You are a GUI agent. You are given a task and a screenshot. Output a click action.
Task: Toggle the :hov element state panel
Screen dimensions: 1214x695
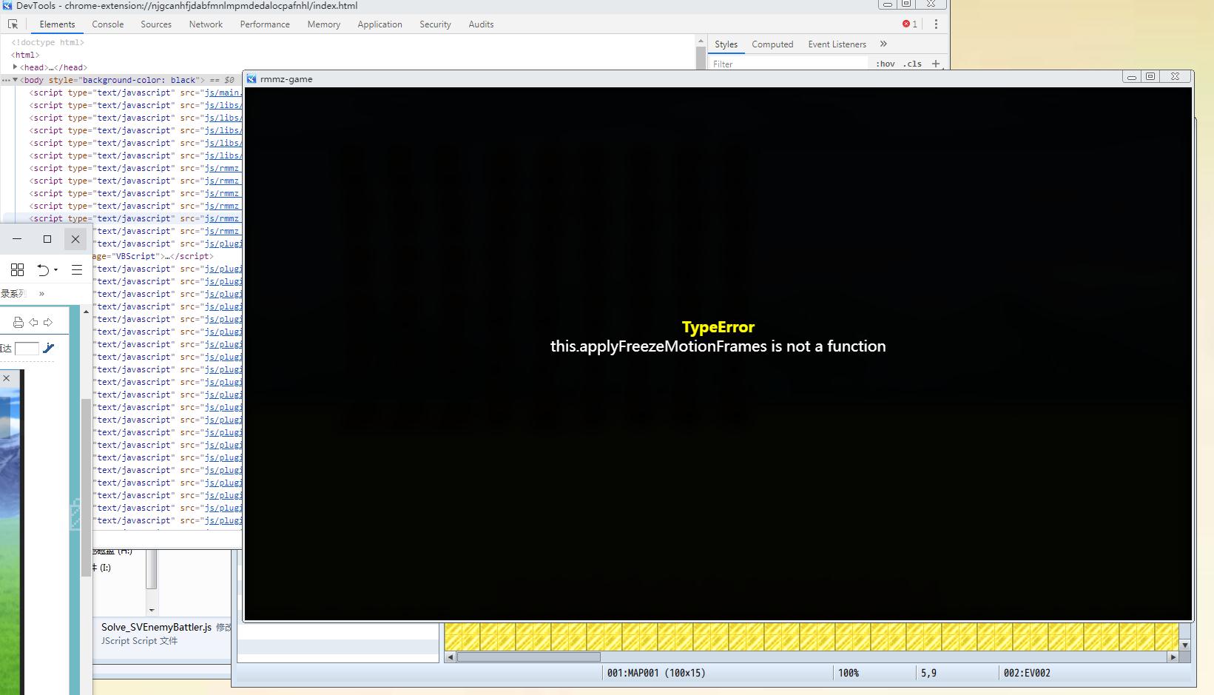tap(886, 64)
